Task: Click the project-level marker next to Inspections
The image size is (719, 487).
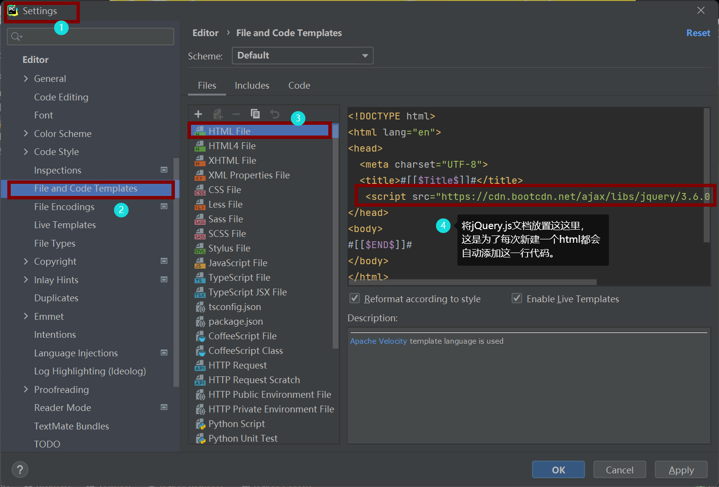Action: tap(164, 170)
